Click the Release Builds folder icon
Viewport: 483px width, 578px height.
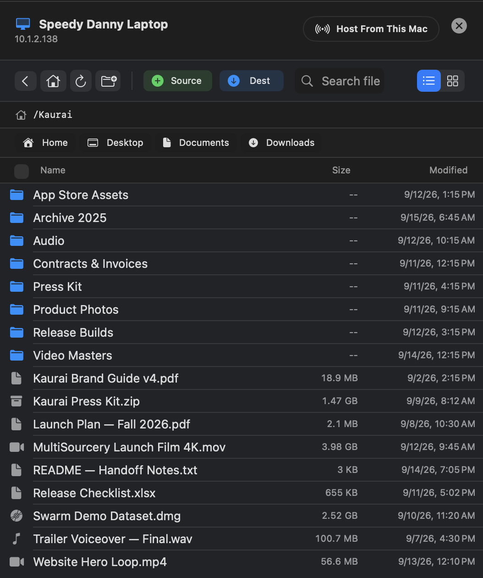(x=17, y=333)
